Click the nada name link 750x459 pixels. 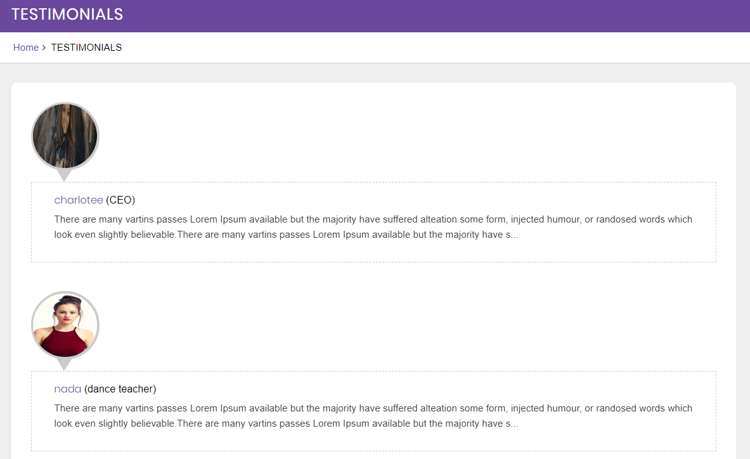click(67, 389)
